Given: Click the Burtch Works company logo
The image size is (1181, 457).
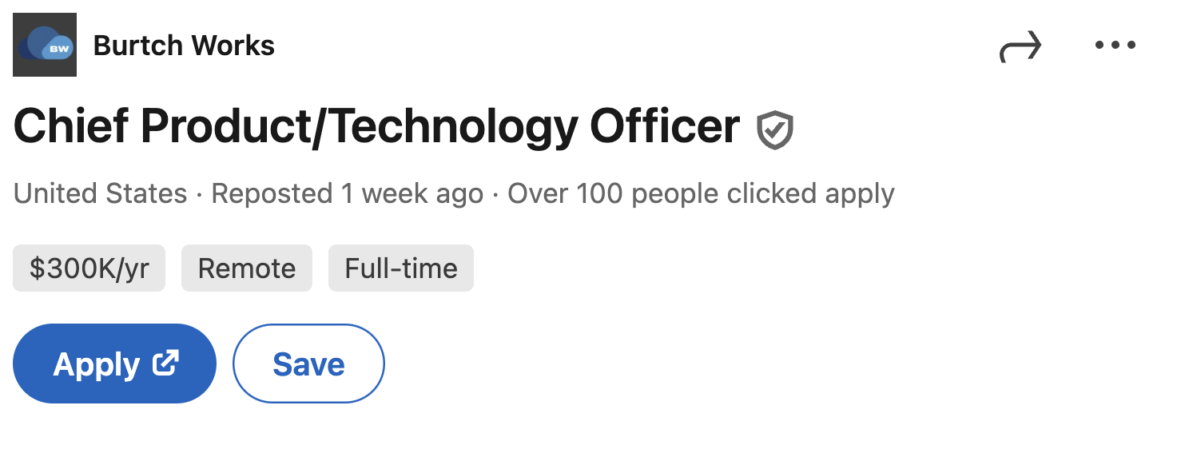Looking at the screenshot, I should click(x=45, y=45).
